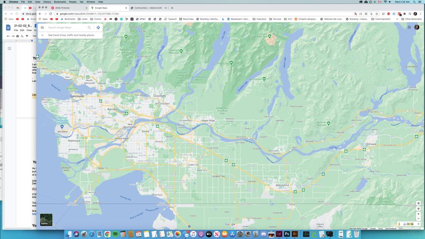Open Directions via the blue diamond icon
The image size is (425, 239).
coord(98,27)
